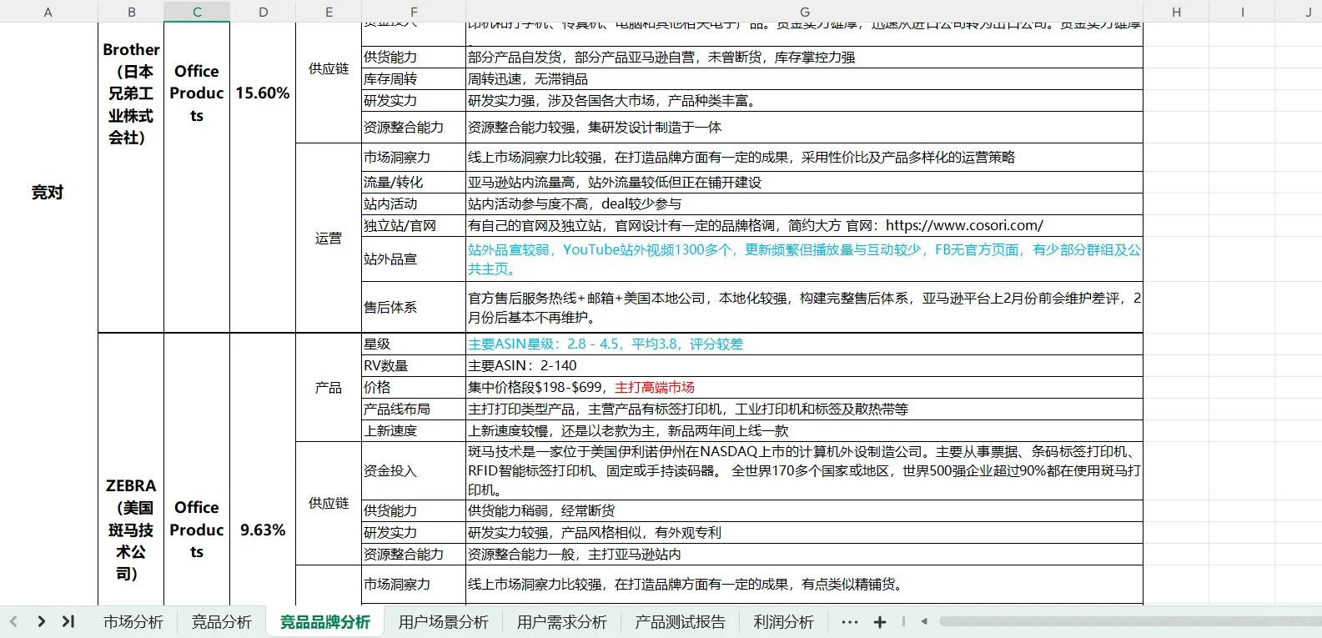
Task: Switch to the 市场分析 sheet tab
Action: [x=133, y=622]
